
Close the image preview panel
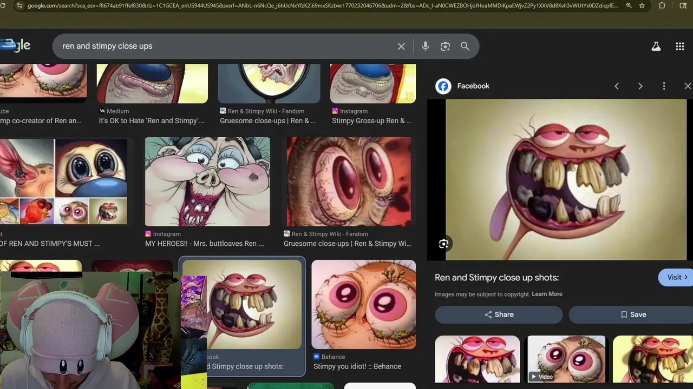[688, 86]
